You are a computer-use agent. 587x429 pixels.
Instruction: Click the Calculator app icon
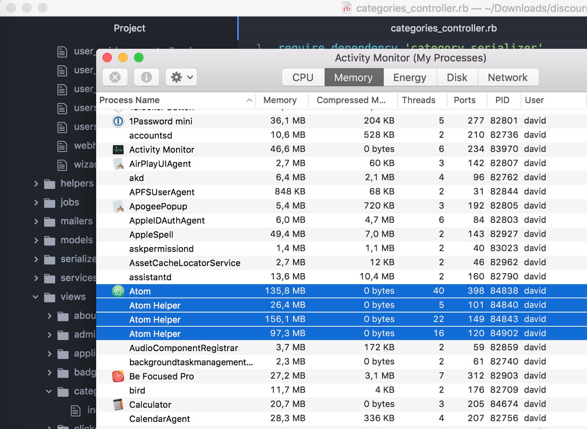pyautogui.click(x=118, y=405)
